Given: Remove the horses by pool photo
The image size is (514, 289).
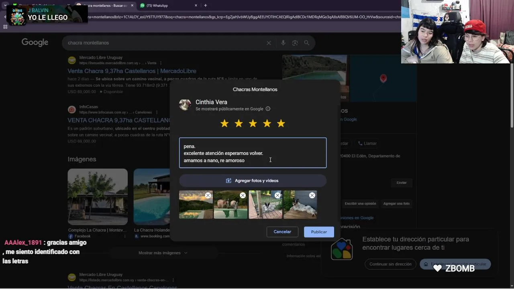Looking at the screenshot, I should 243,195.
